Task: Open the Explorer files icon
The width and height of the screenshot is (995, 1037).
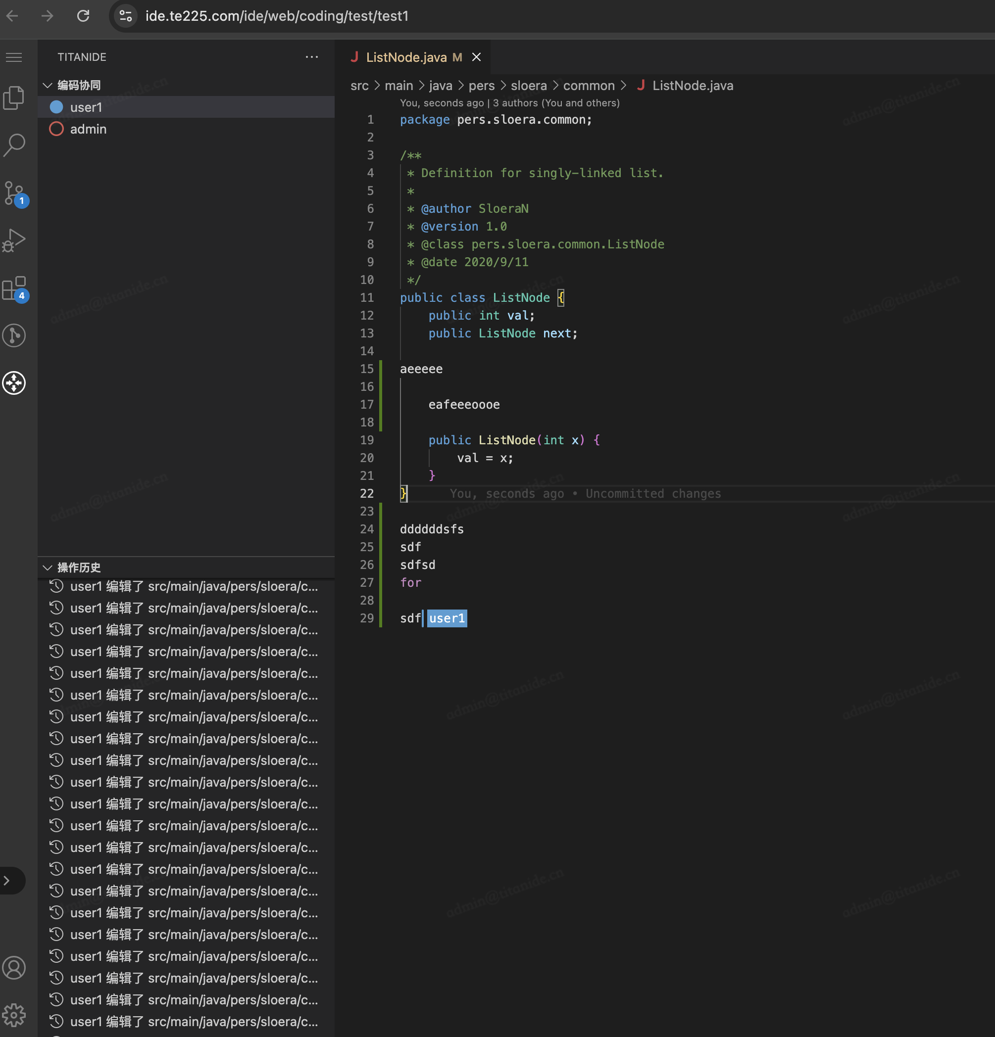Action: [x=14, y=98]
